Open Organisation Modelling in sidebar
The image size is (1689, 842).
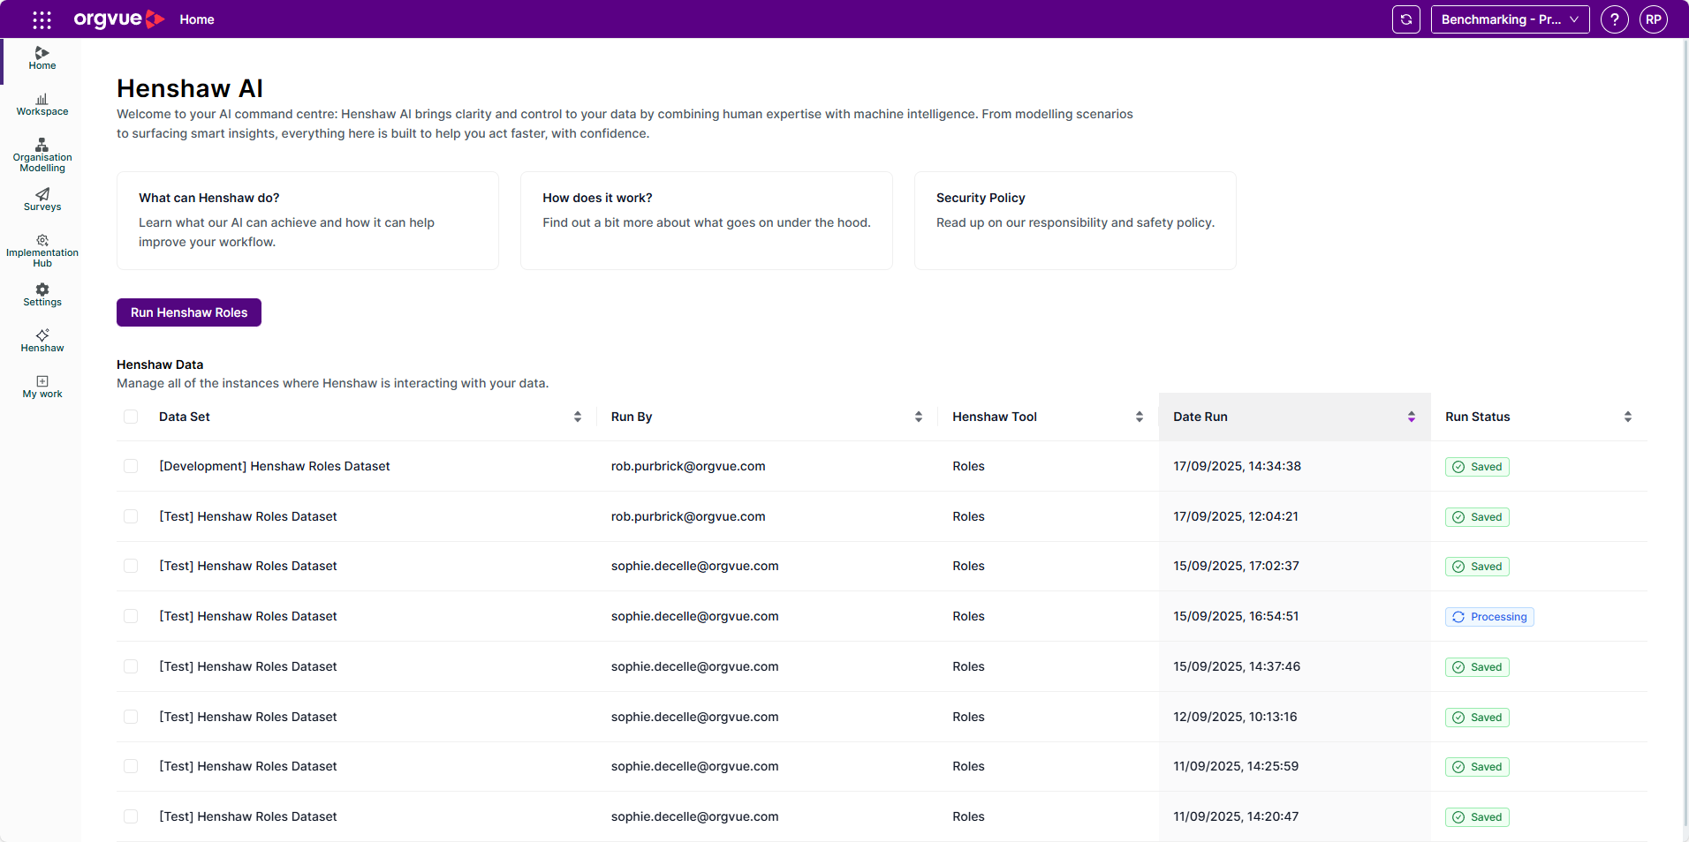[42, 155]
